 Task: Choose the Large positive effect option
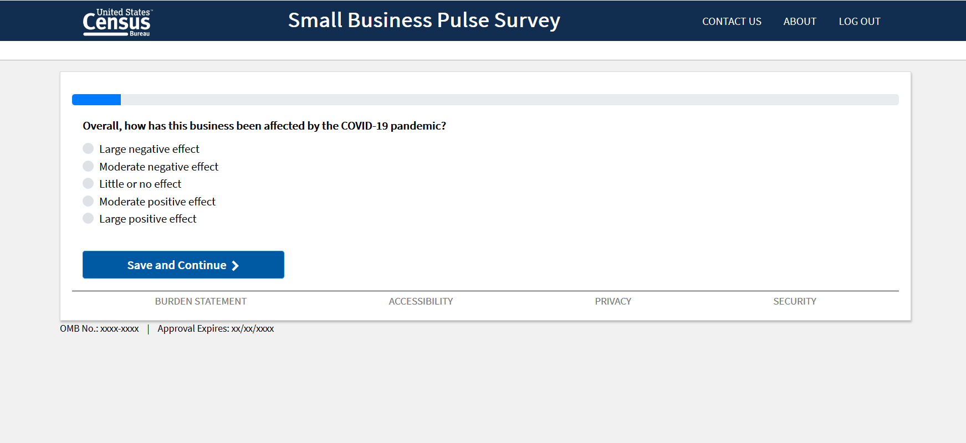(88, 218)
